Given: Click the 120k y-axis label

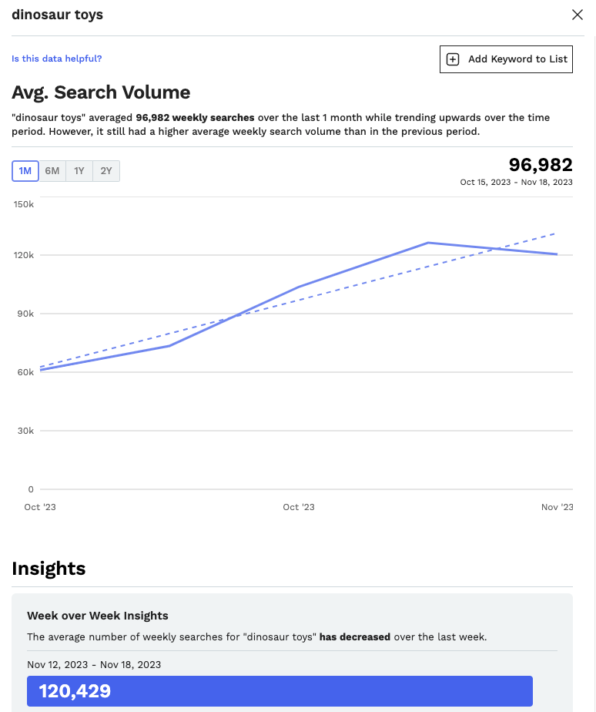Looking at the screenshot, I should (24, 255).
